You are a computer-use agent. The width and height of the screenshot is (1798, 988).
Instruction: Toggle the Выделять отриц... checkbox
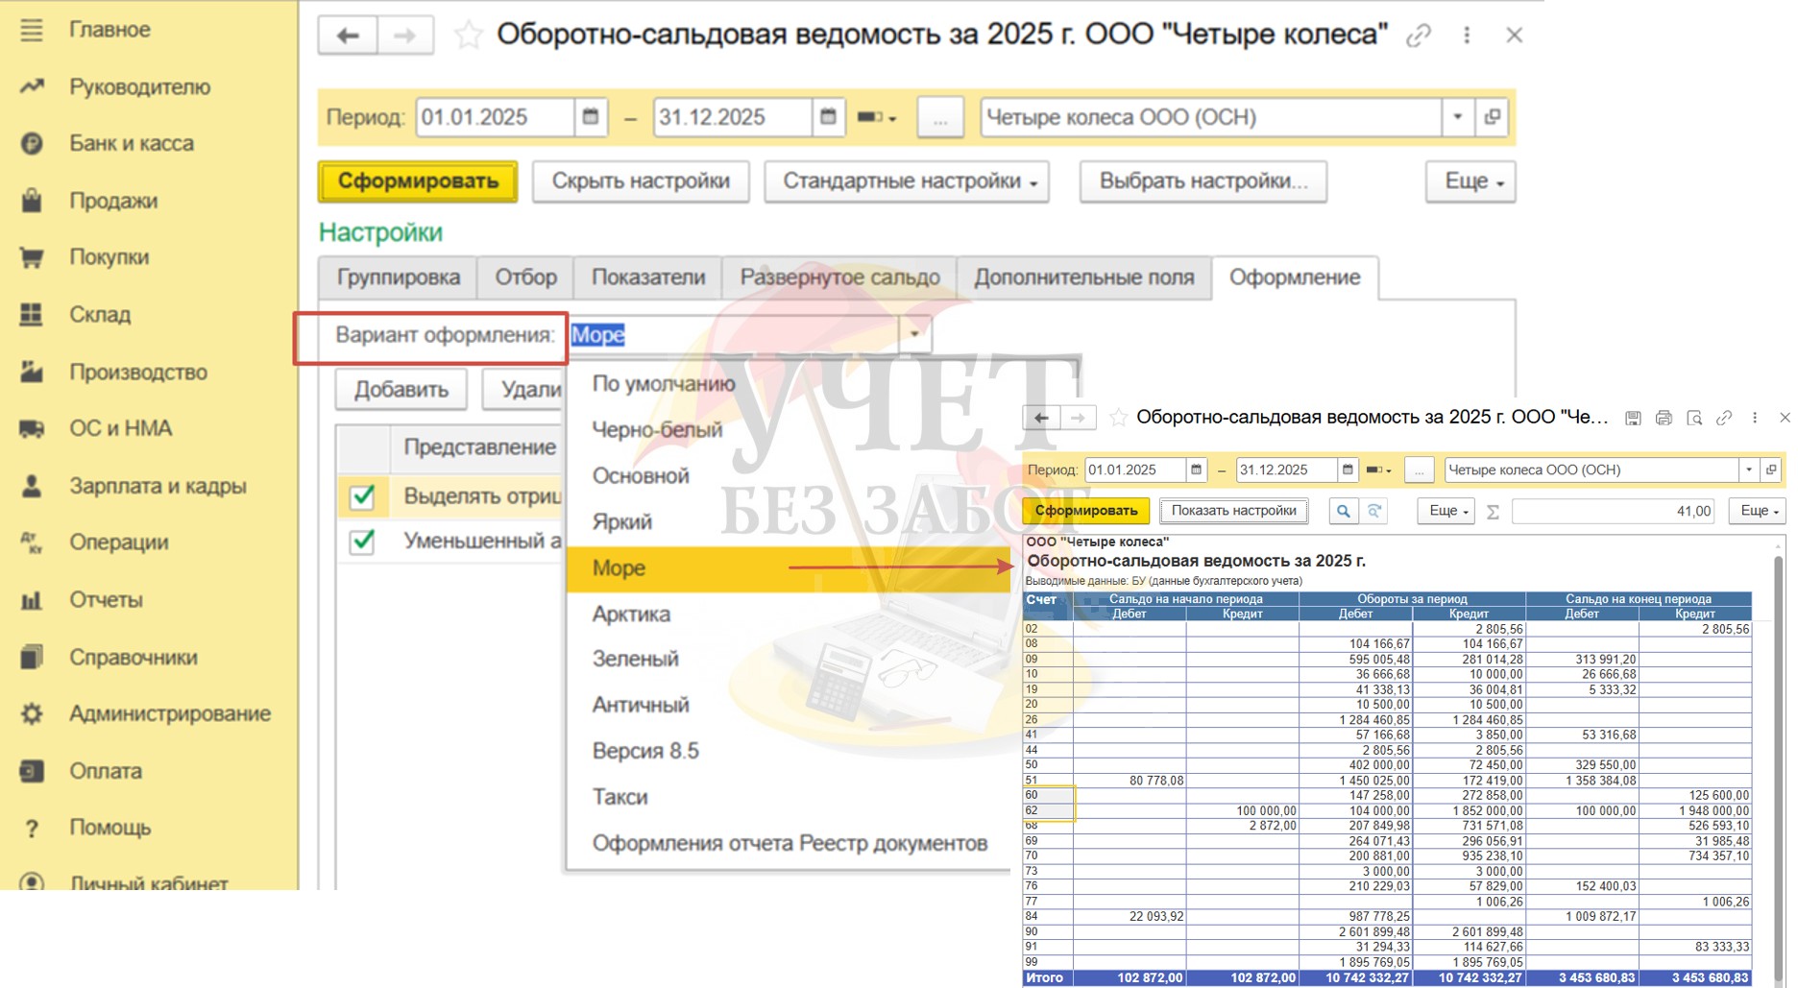coord(362,496)
